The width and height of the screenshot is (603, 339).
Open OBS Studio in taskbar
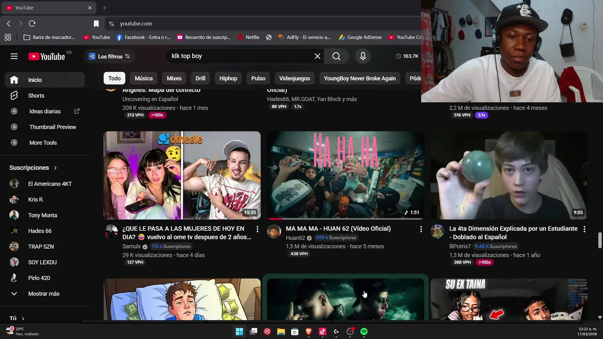[350, 331]
